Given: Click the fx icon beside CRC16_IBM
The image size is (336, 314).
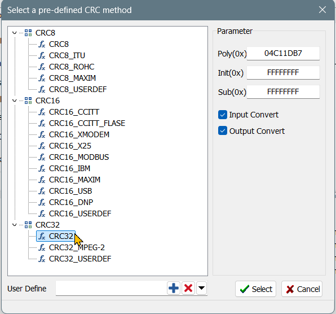Looking at the screenshot, I should (42, 168).
